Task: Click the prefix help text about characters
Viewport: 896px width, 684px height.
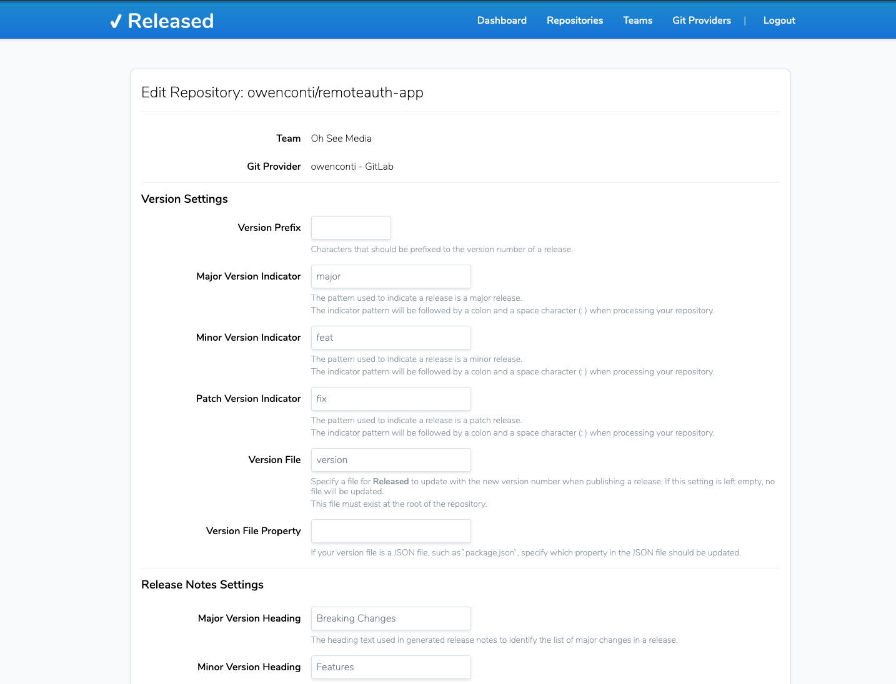Action: pyautogui.click(x=442, y=250)
